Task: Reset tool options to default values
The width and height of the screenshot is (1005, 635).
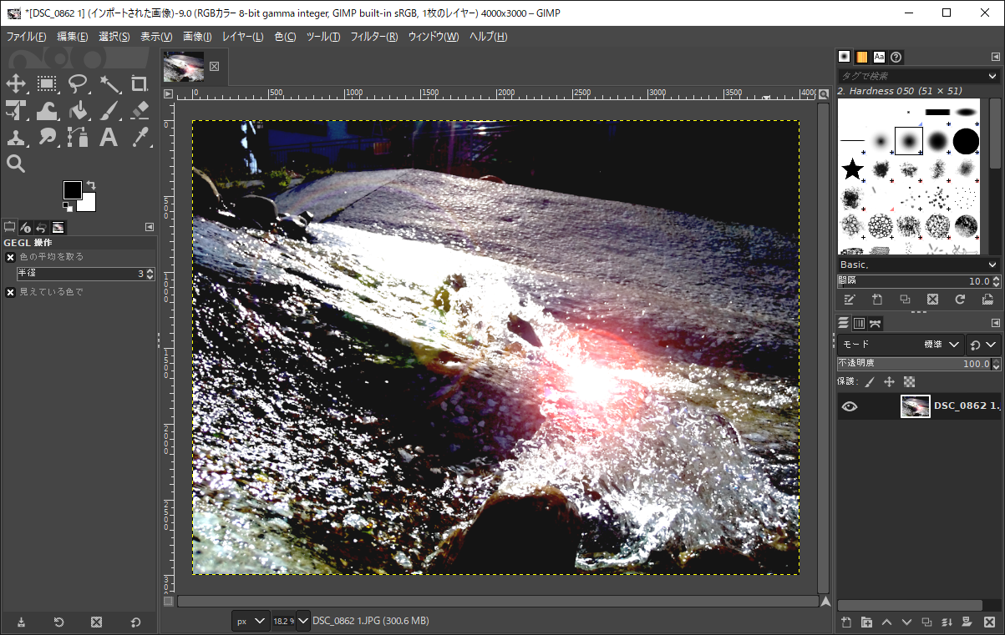Action: tap(135, 622)
